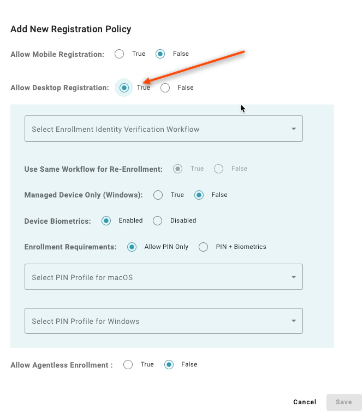Click arrow icon of Windows PIN Profile
This screenshot has height=413, width=363.
[x=294, y=321]
